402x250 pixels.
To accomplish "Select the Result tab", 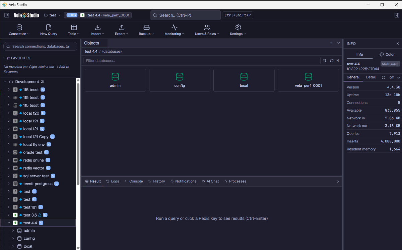I will tap(93, 181).
